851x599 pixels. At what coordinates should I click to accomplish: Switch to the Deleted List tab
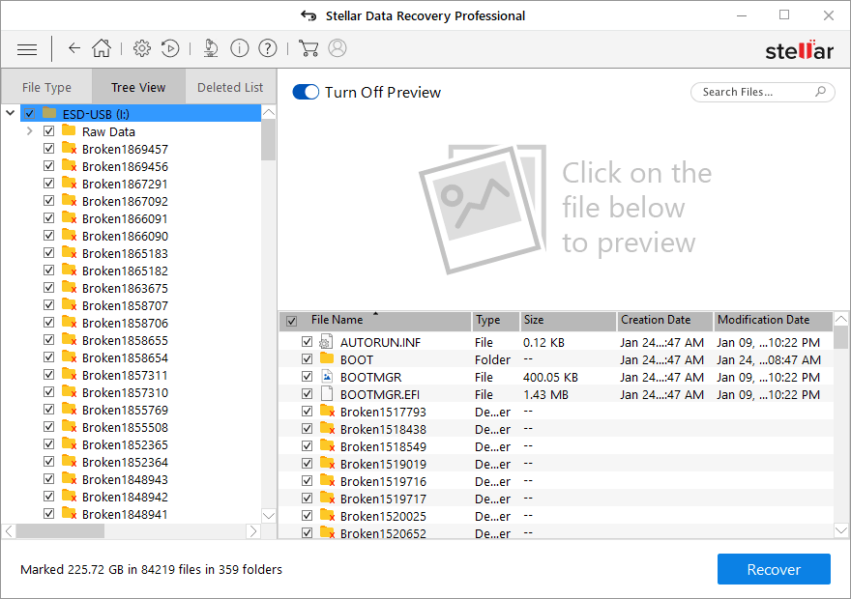click(230, 87)
